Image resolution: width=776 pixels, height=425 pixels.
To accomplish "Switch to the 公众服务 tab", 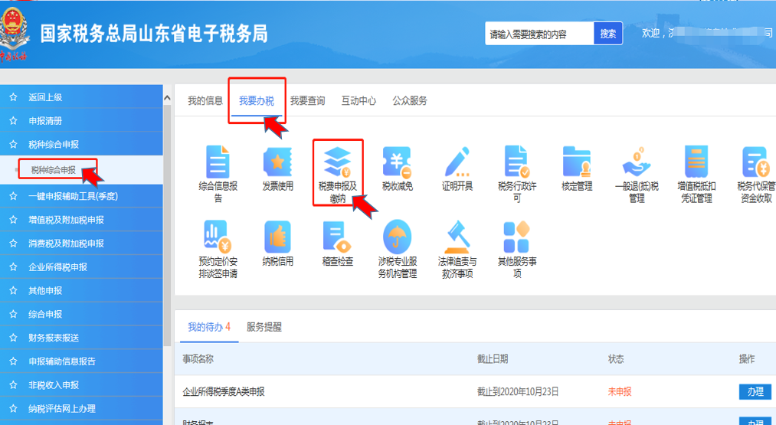I will point(410,101).
